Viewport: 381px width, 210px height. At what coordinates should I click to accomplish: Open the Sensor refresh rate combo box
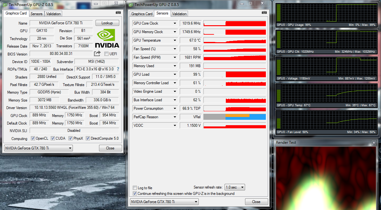coord(235,187)
